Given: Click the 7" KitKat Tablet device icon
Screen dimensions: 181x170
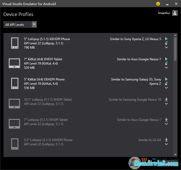Looking at the screenshot, I should click(14, 63).
